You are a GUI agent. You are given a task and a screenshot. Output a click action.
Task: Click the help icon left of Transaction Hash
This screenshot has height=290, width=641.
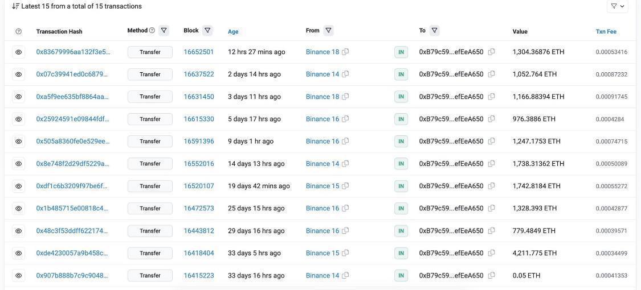pos(18,31)
